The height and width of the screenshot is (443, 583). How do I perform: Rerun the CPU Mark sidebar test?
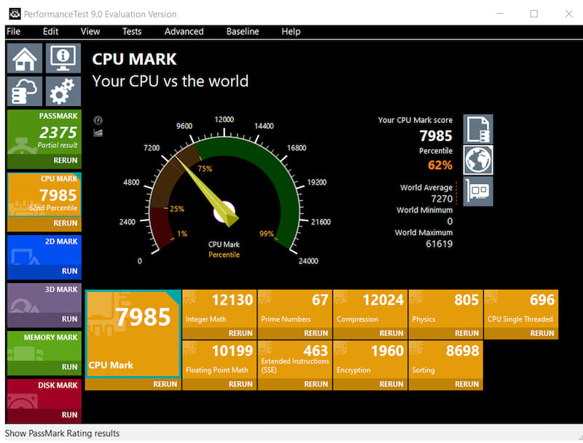44,223
